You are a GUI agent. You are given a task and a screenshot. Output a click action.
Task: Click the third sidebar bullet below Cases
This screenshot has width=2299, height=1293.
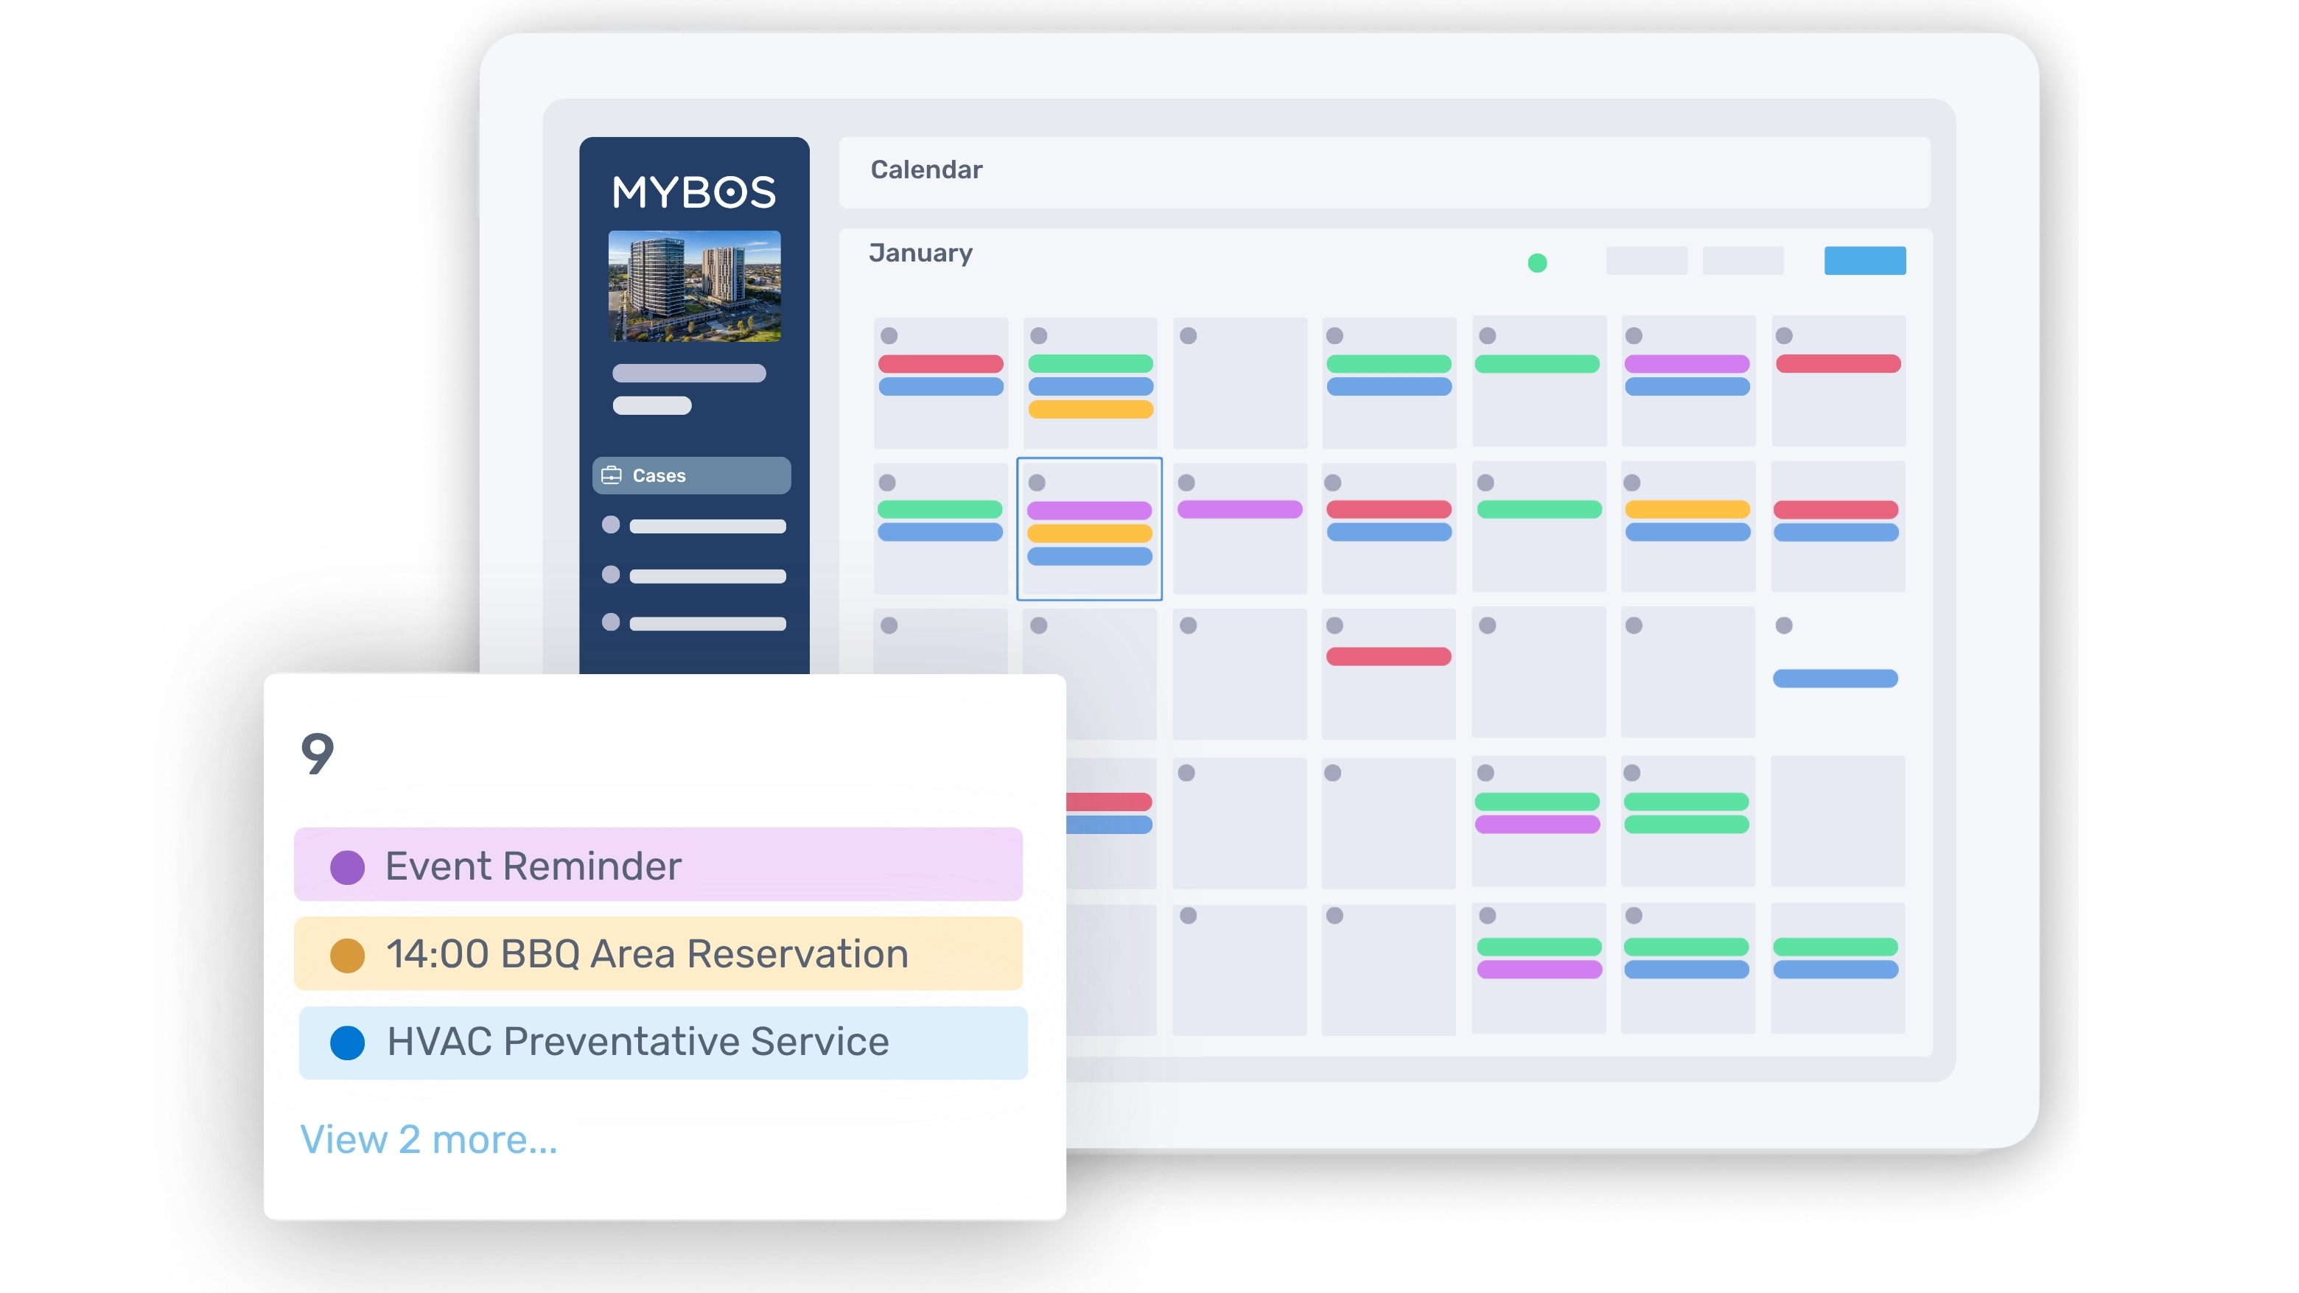(610, 622)
